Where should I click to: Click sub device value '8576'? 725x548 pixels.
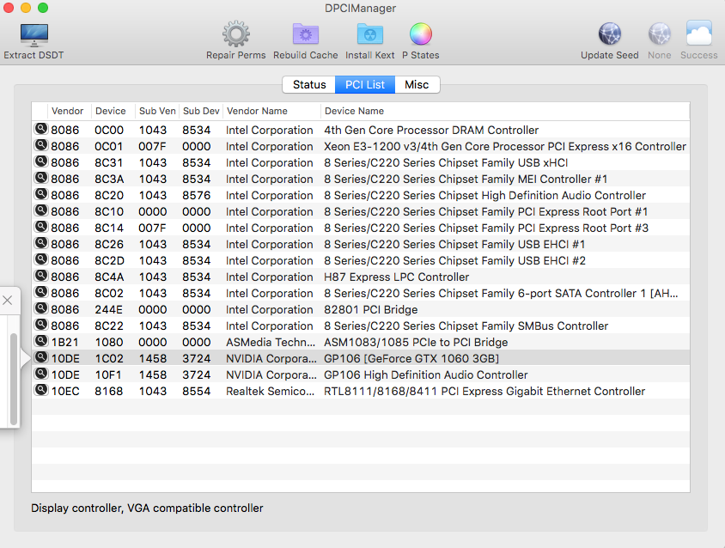(196, 196)
